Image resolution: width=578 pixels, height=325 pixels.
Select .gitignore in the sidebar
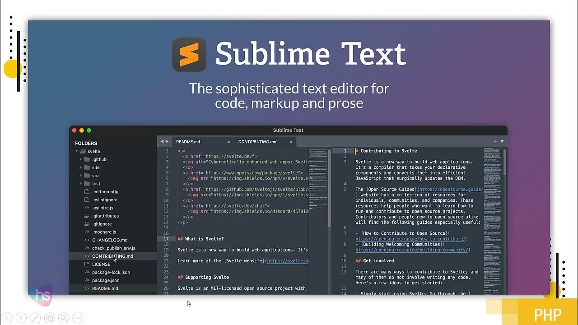point(102,224)
